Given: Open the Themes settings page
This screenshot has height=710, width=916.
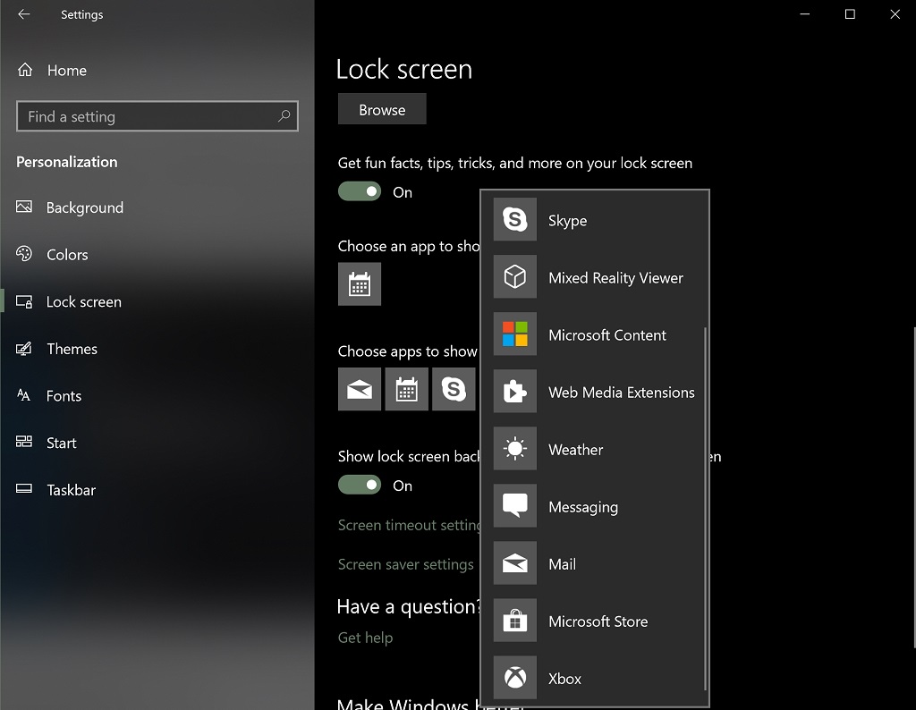Looking at the screenshot, I should coord(157,349).
